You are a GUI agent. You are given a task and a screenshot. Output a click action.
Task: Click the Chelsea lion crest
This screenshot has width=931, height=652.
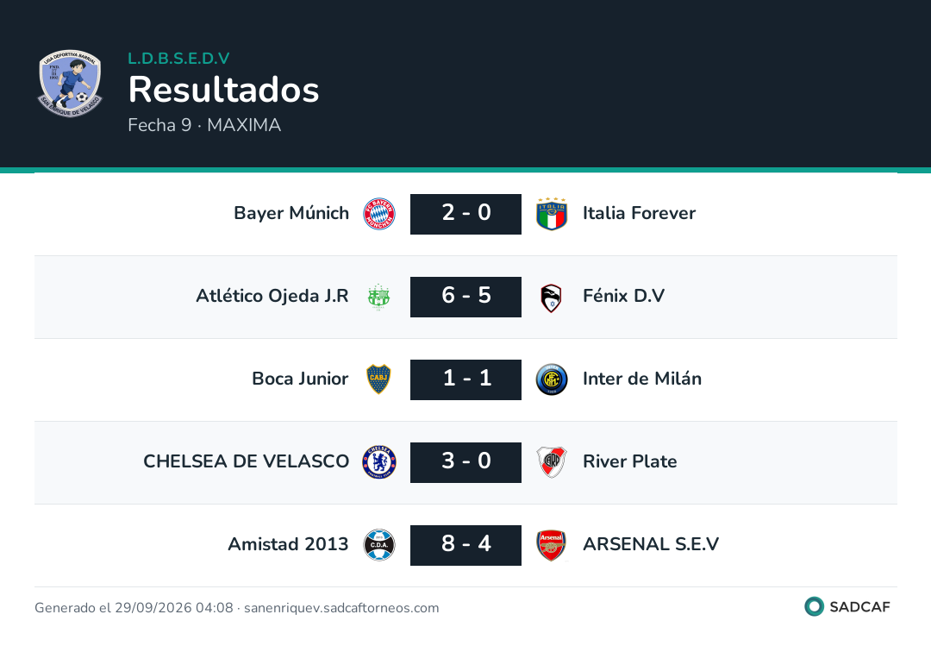pyautogui.click(x=378, y=462)
